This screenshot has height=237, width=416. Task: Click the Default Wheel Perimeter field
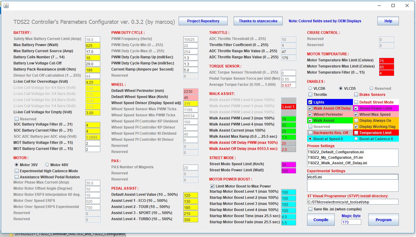pyautogui.click(x=191, y=91)
